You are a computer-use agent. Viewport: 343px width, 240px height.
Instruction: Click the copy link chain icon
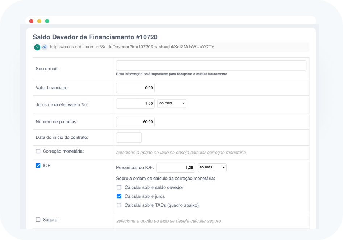tap(44, 47)
